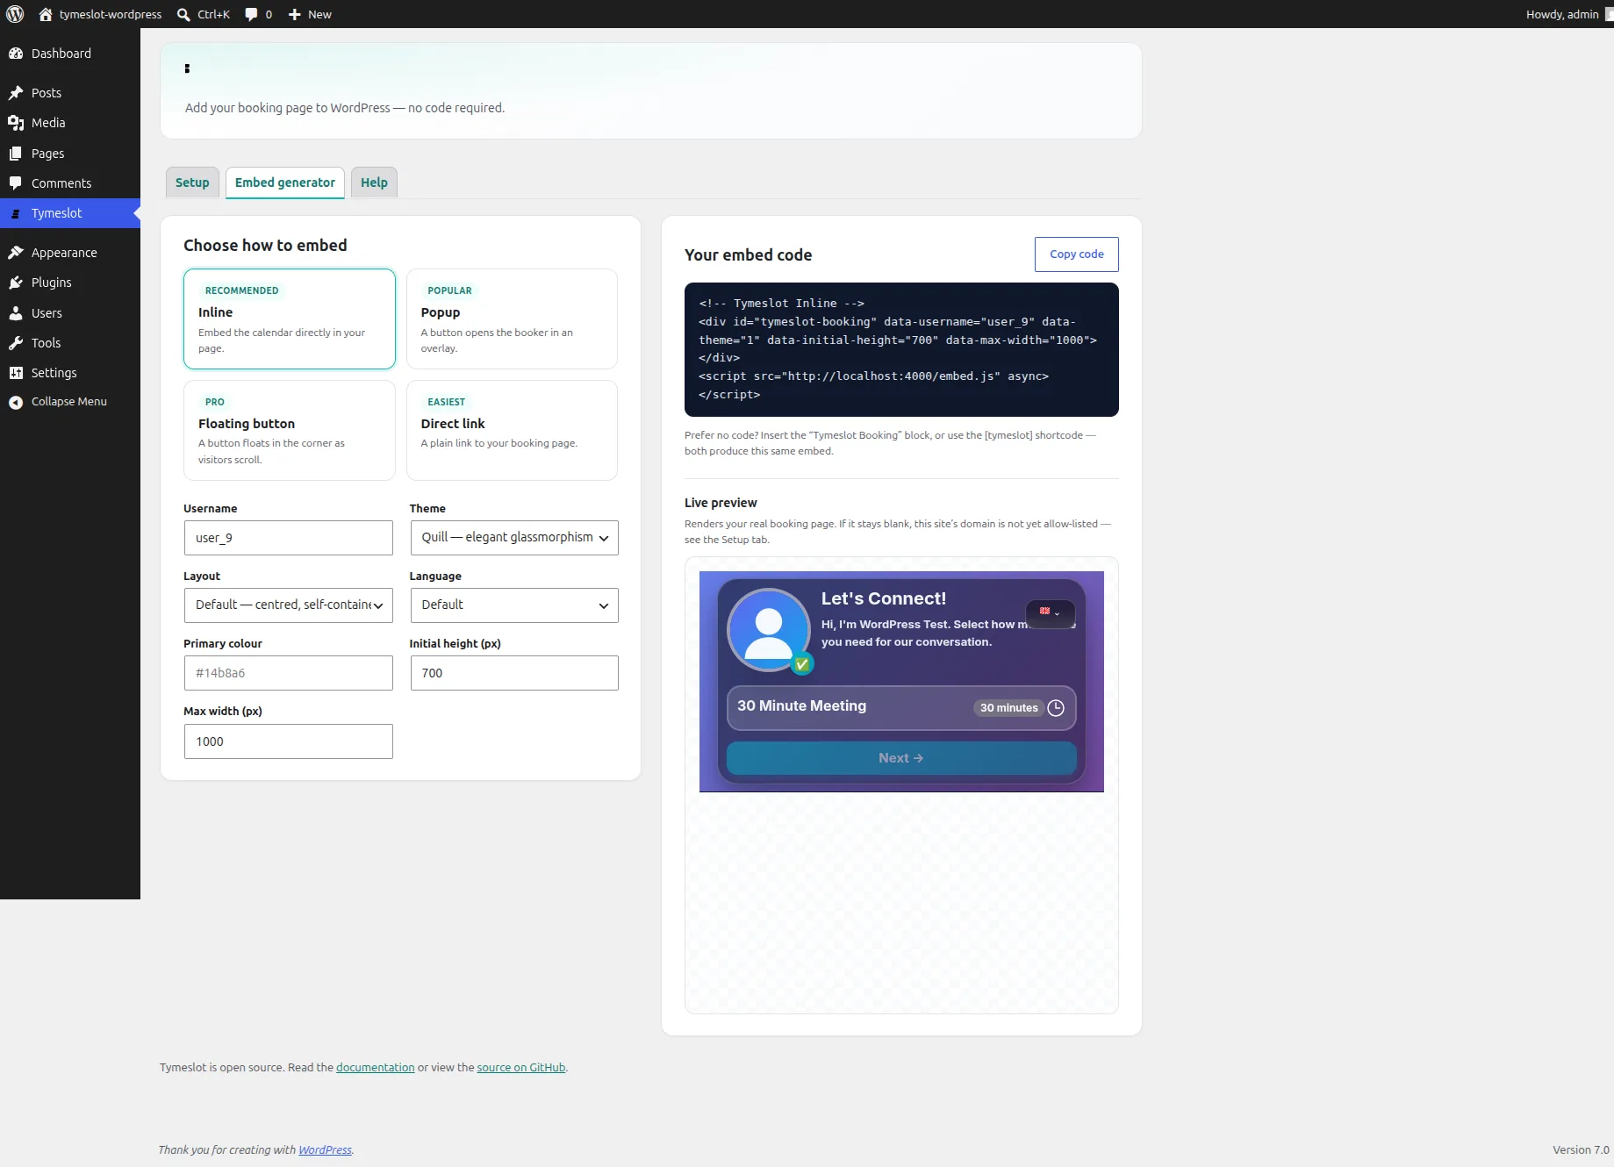Click the Settings sliders icon
1614x1167 pixels.
tap(16, 373)
